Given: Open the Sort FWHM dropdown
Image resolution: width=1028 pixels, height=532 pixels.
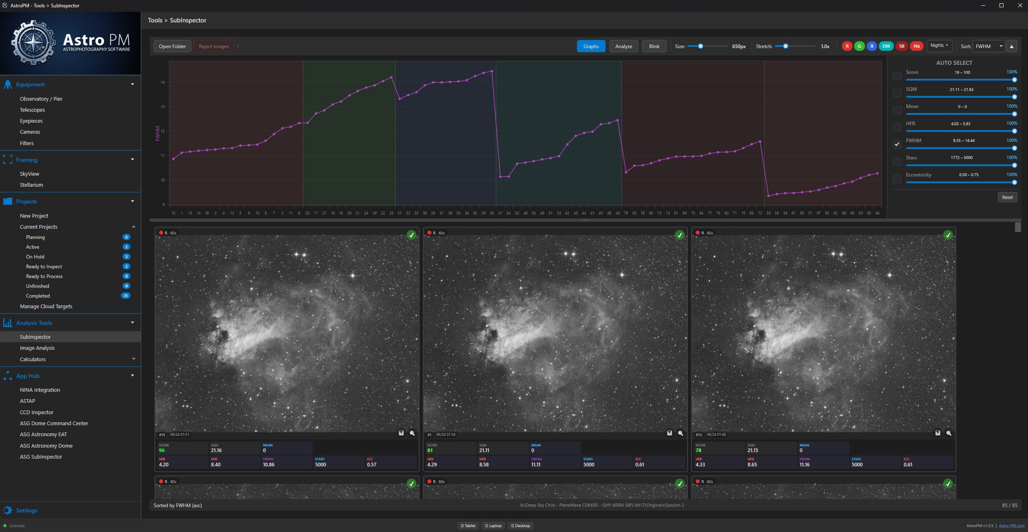Looking at the screenshot, I should [988, 46].
